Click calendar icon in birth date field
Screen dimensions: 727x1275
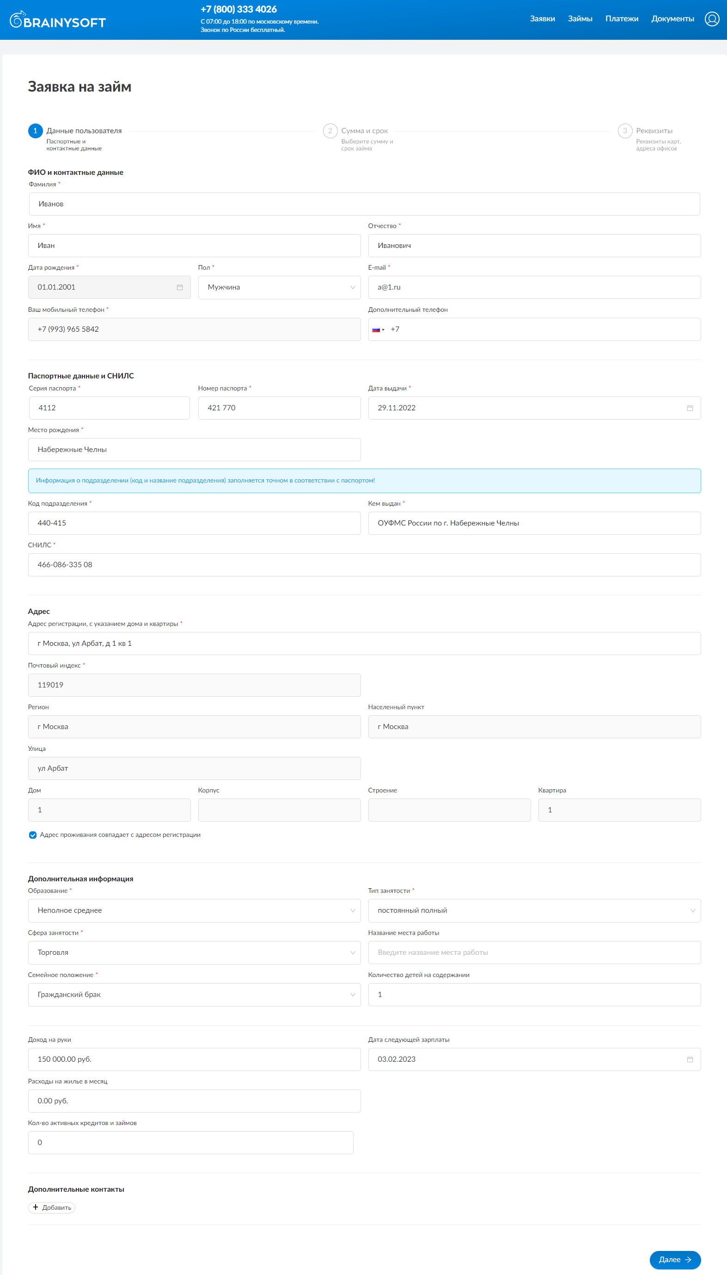tap(180, 287)
